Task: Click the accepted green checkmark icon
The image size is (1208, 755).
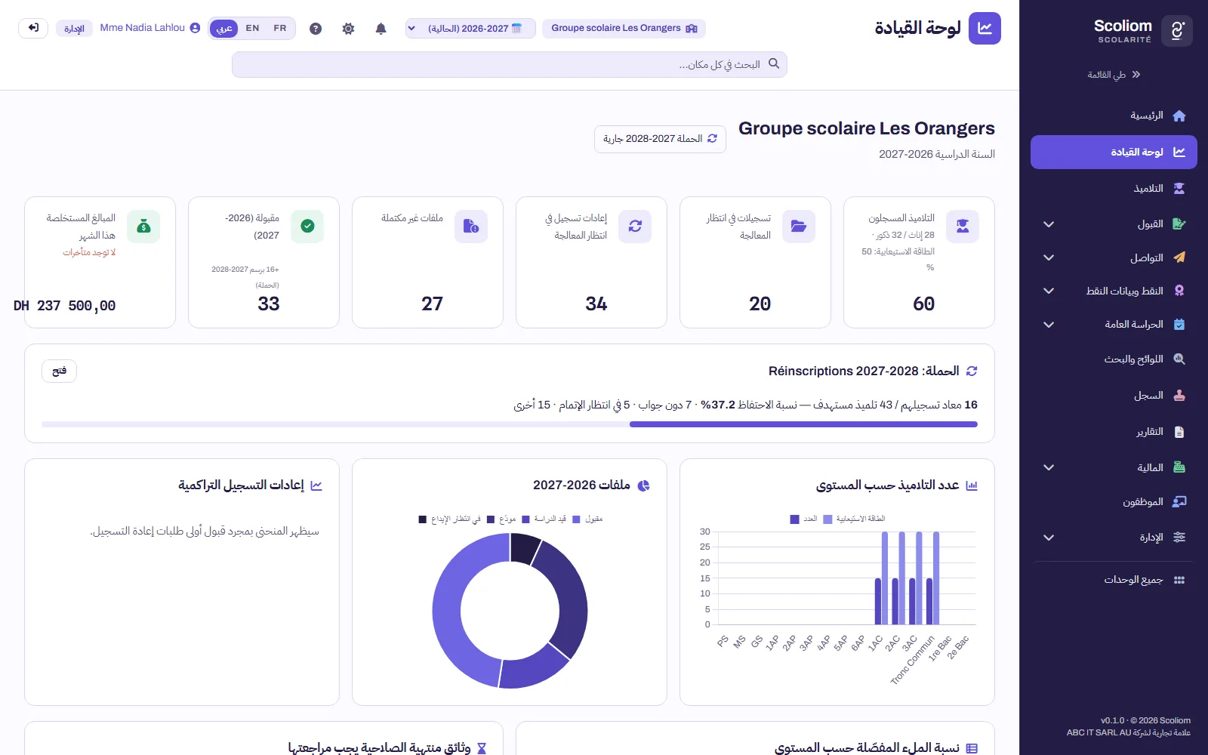Action: [x=307, y=226]
